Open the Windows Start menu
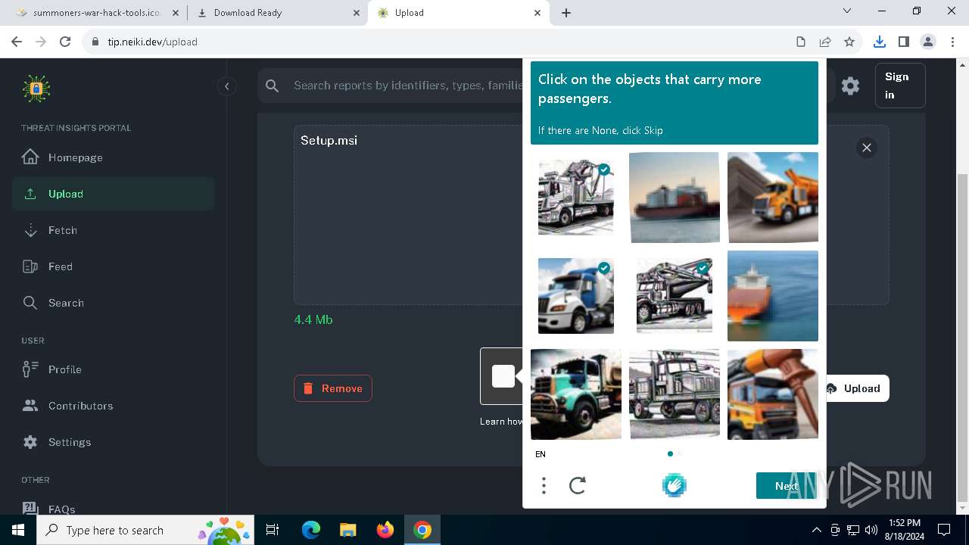The width and height of the screenshot is (969, 545). pyautogui.click(x=18, y=530)
